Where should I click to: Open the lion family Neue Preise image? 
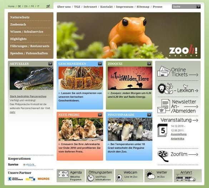point(81,129)
